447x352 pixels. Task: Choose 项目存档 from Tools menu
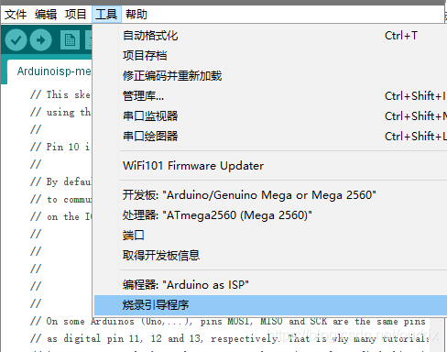270,56
